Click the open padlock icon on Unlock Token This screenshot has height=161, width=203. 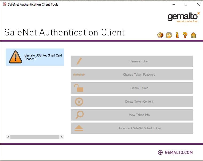(x=79, y=88)
